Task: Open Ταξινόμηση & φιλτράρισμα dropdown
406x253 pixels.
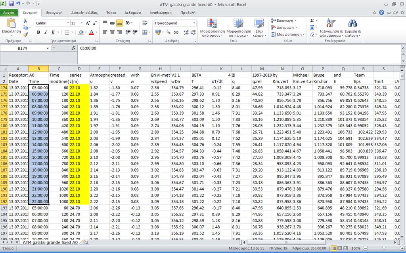Action: point(331,28)
